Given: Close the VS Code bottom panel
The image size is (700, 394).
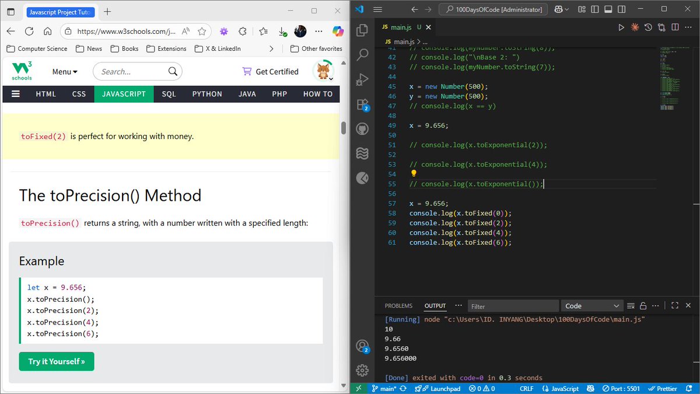Looking at the screenshot, I should click(689, 305).
